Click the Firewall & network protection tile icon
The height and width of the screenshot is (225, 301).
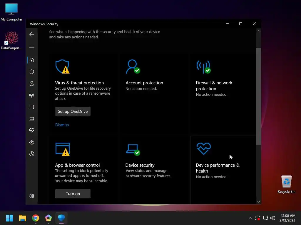(x=203, y=67)
